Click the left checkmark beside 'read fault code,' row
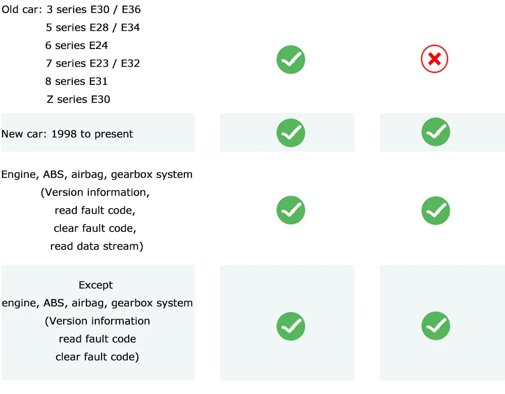 290,210
